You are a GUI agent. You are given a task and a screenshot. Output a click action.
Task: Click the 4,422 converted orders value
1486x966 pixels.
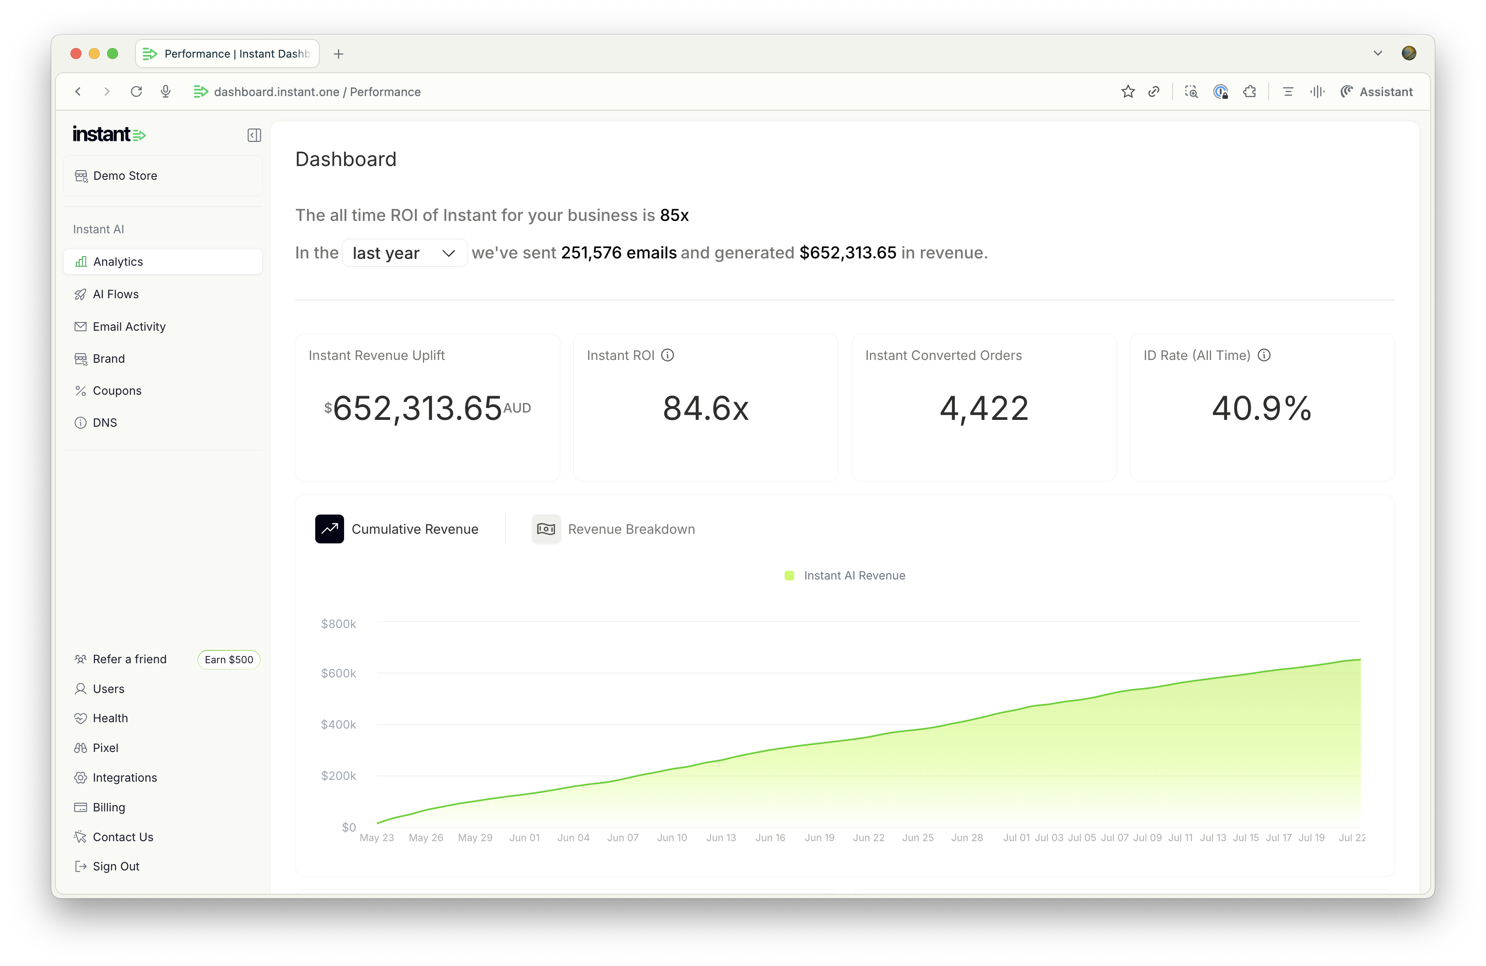[984, 408]
